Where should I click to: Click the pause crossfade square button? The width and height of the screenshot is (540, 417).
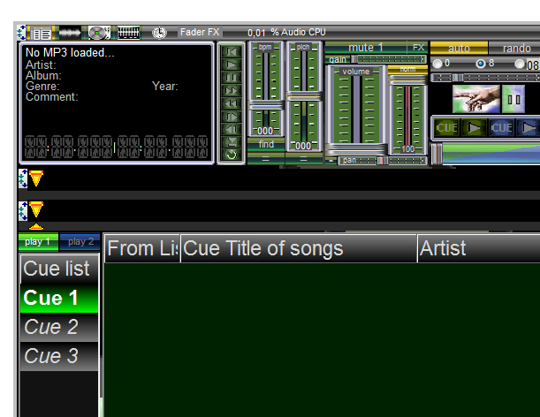tap(513, 99)
